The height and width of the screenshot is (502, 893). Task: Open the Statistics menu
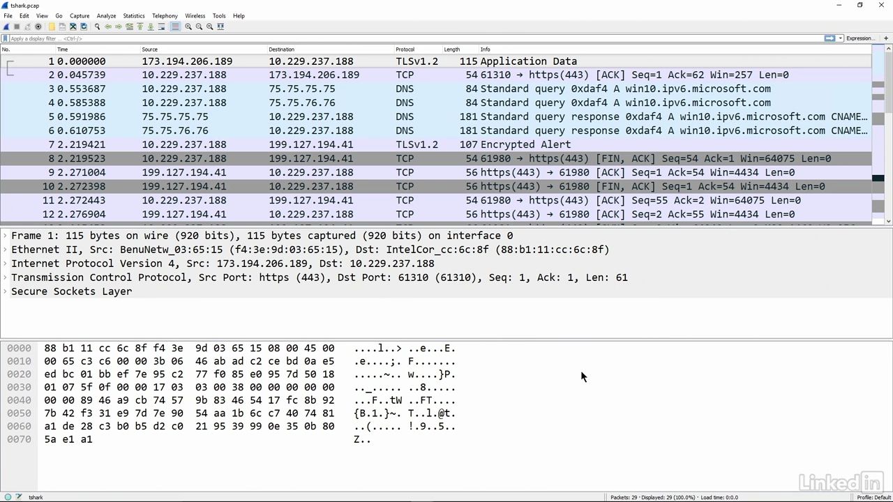(x=134, y=15)
